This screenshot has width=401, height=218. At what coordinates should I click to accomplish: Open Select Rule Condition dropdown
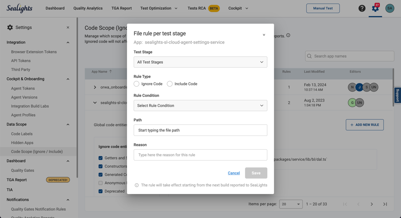point(200,106)
